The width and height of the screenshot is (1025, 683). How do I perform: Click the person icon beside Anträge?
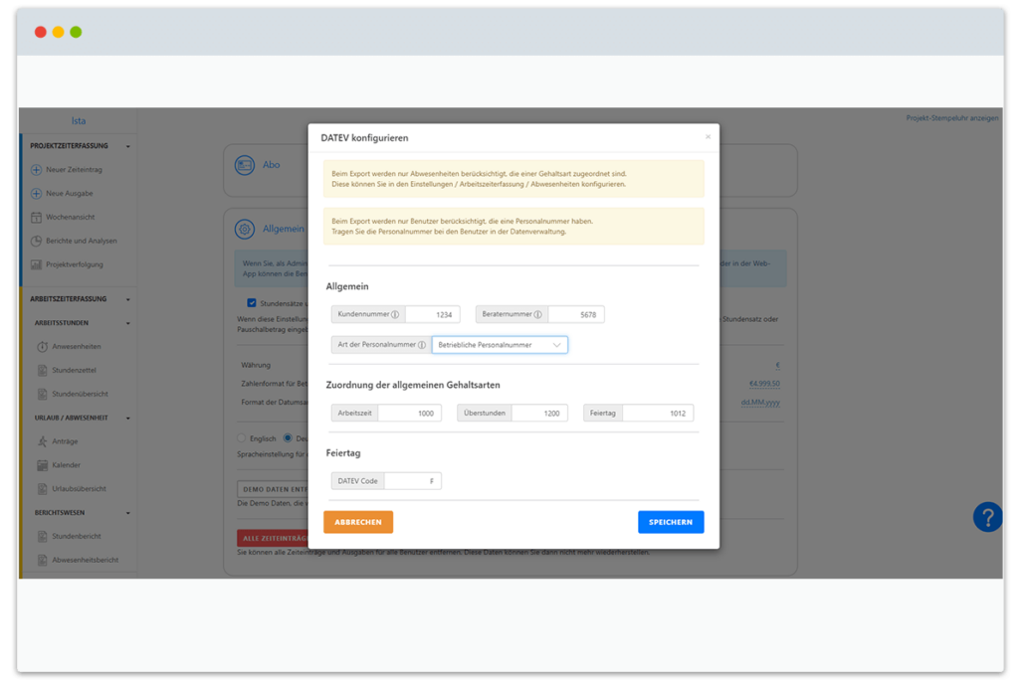(43, 441)
